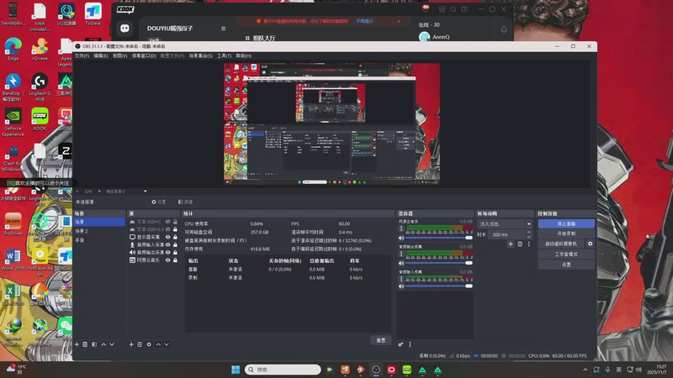673x378 pixels.
Task: Show the 文本 (GDI+) 3 source
Action: [167, 229]
